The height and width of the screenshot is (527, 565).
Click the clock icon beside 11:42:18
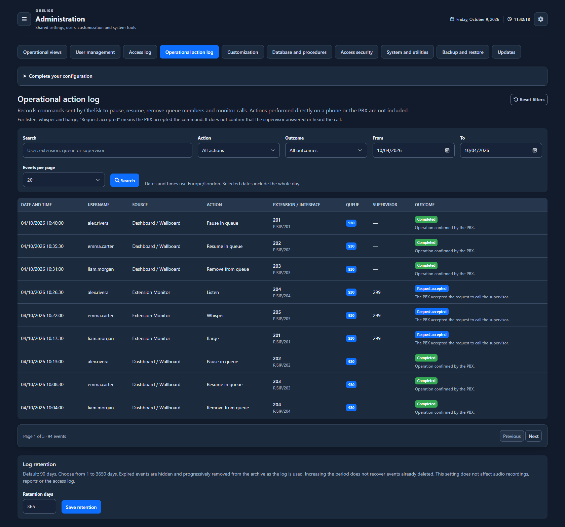[510, 19]
